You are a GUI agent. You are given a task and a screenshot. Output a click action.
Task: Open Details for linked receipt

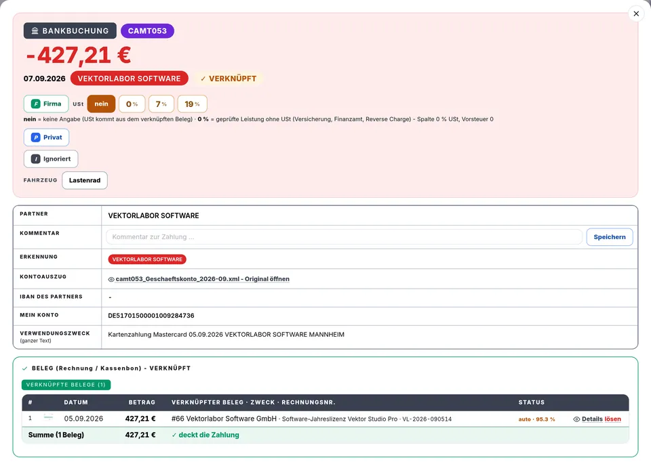(x=592, y=419)
